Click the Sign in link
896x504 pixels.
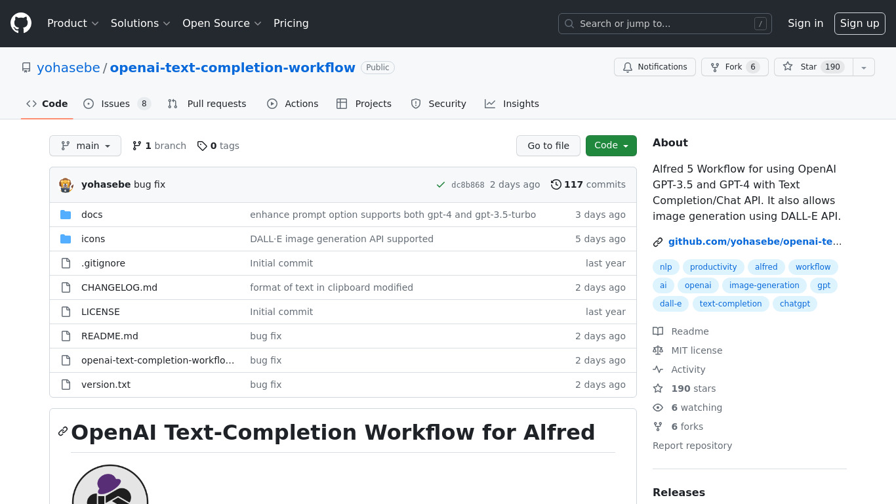click(x=805, y=23)
